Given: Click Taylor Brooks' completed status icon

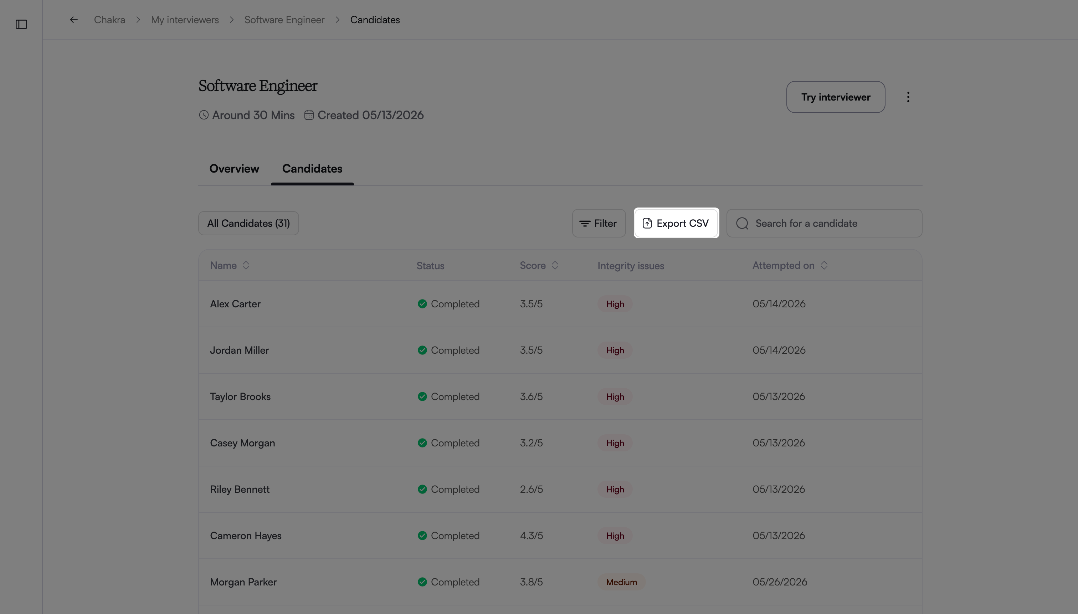Looking at the screenshot, I should click(x=422, y=396).
